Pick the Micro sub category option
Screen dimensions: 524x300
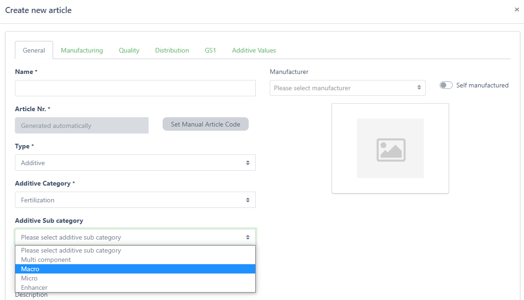point(135,278)
